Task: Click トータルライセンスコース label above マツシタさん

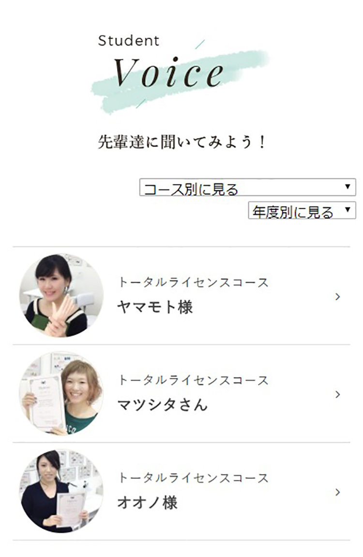Action: [193, 380]
